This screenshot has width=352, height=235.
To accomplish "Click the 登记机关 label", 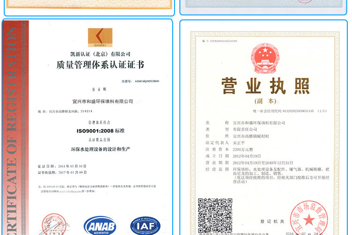I will pos(272,221).
